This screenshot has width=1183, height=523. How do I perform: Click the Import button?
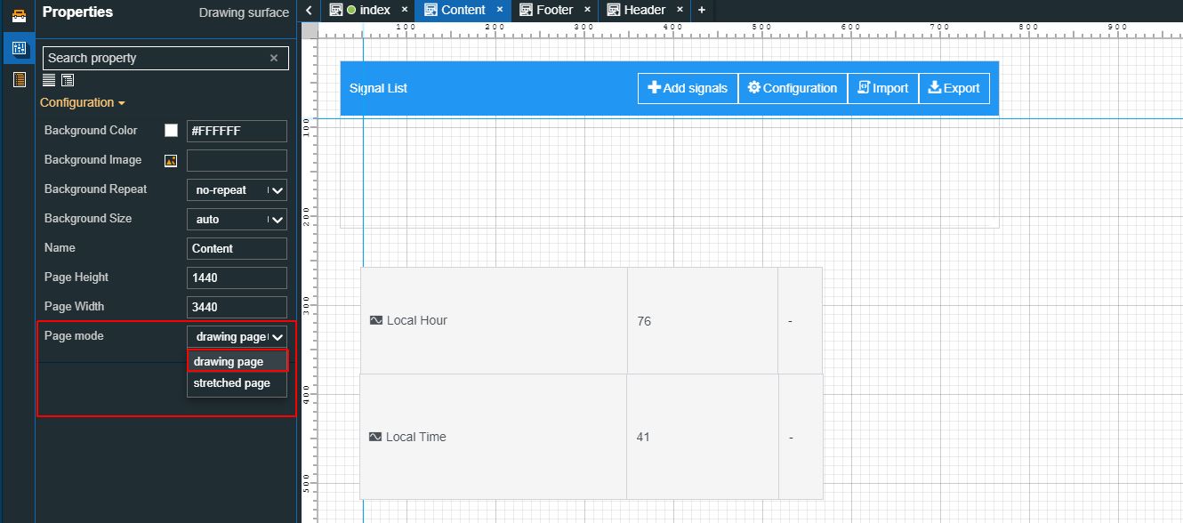pos(883,88)
